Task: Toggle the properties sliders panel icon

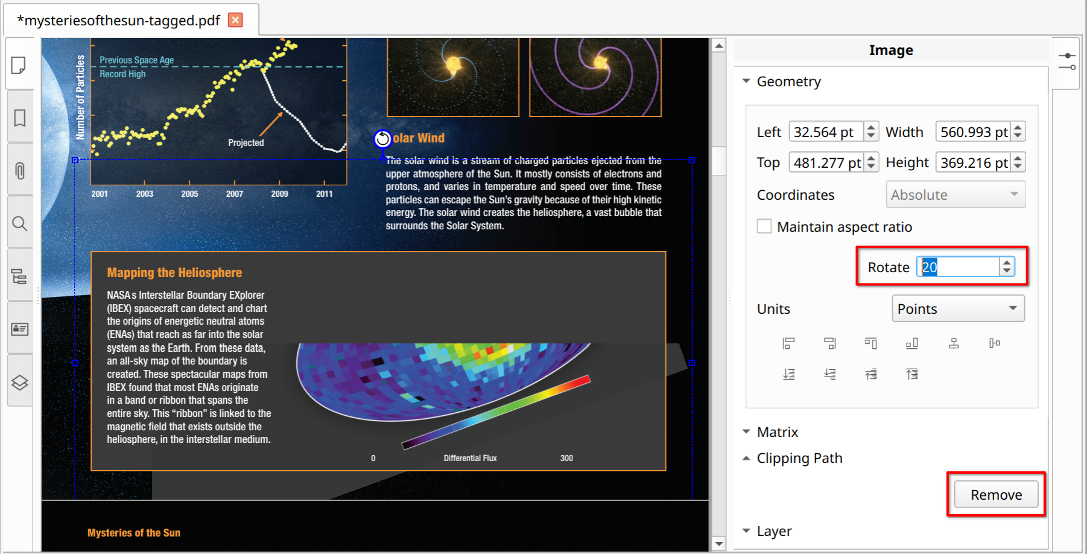Action: coord(1066,61)
